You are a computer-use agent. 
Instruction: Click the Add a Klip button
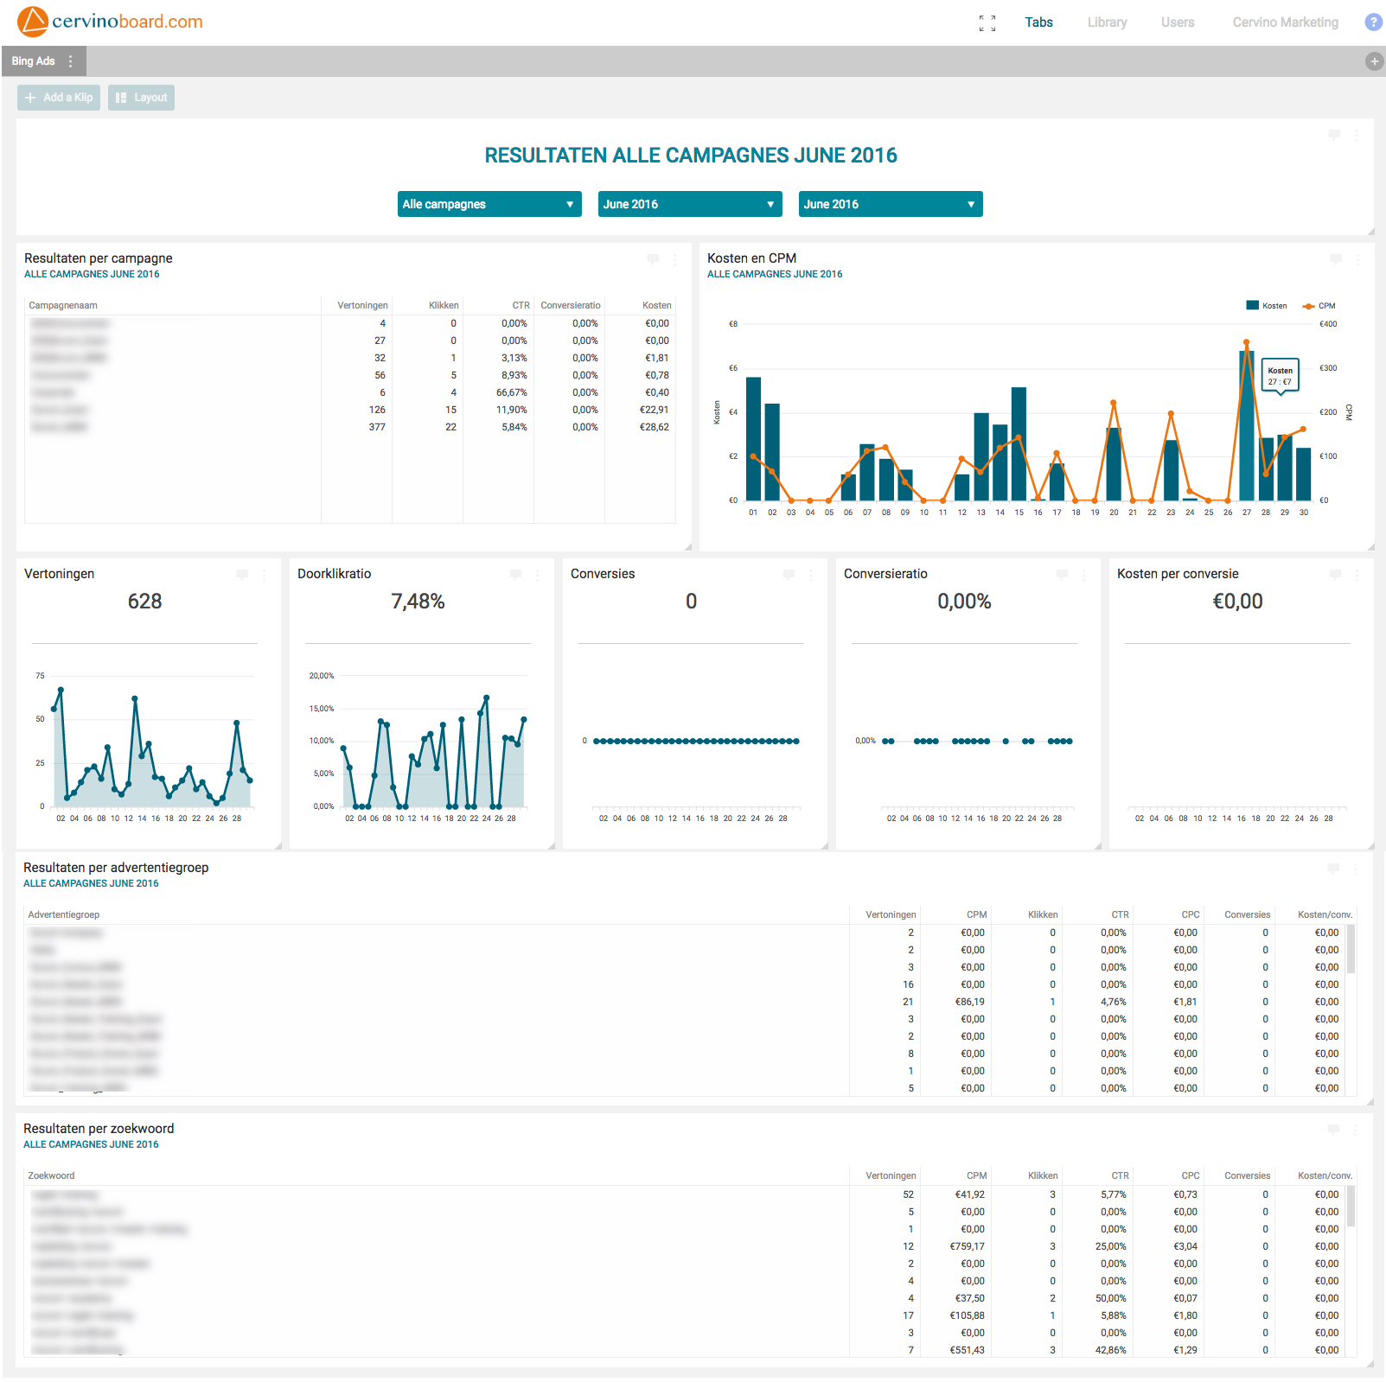[58, 97]
